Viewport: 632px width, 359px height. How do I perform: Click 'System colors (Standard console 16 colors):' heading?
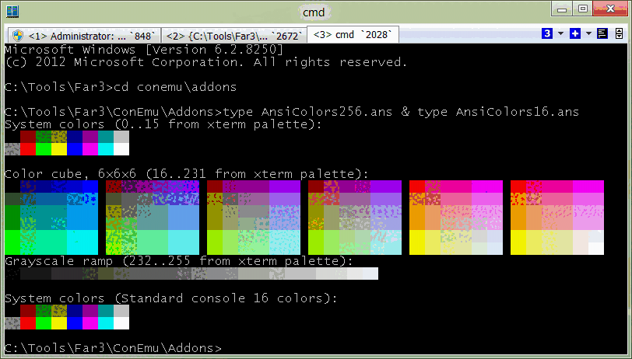(x=171, y=298)
